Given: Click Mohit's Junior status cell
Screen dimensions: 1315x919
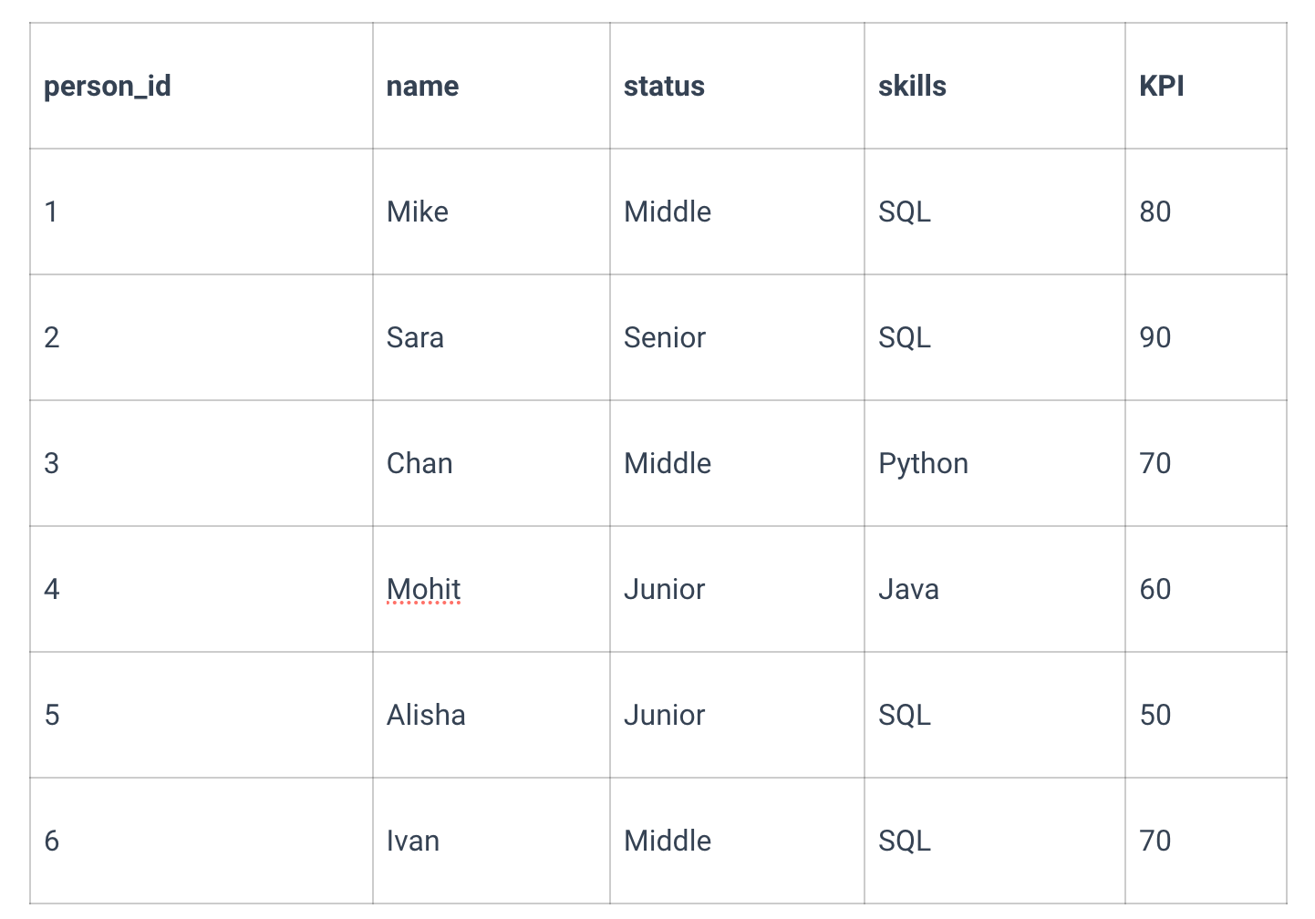Looking at the screenshot, I should [x=737, y=589].
